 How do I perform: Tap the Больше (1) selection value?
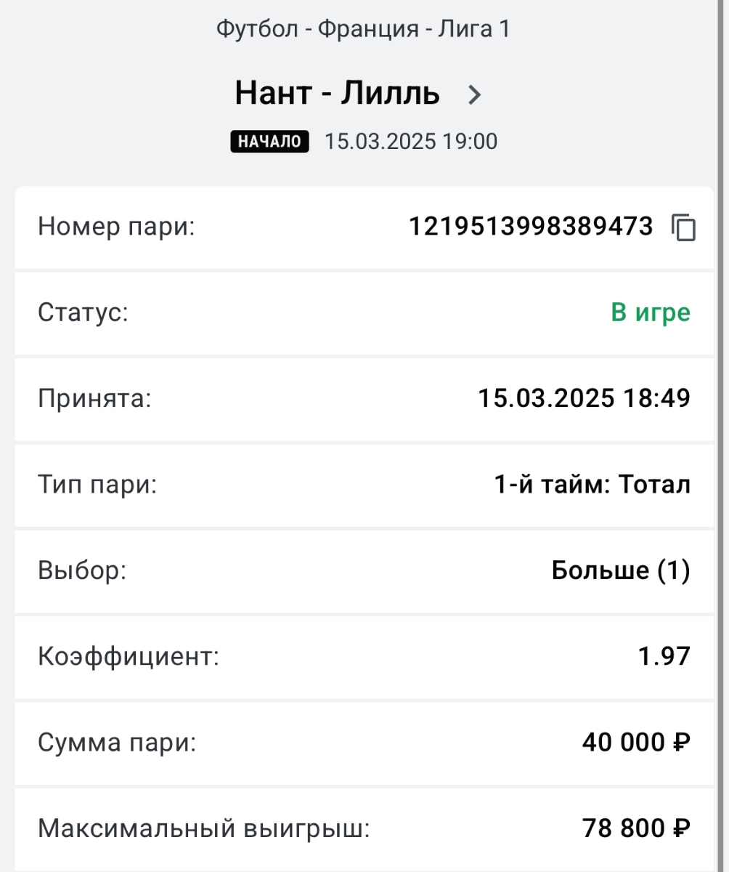tap(621, 570)
